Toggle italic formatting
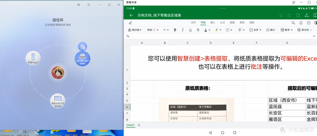Image resolution: width=317 pixels, height=136 pixels. coord(183,30)
